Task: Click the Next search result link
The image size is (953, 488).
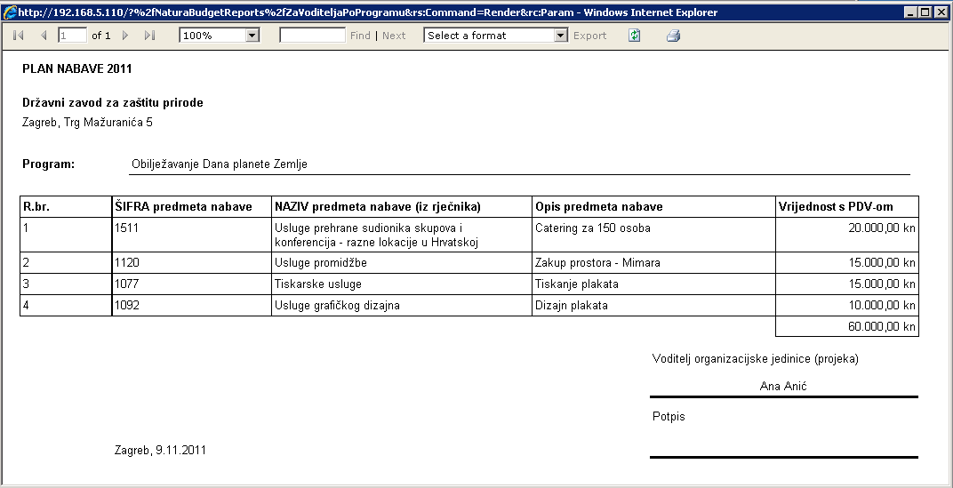Action: (394, 36)
